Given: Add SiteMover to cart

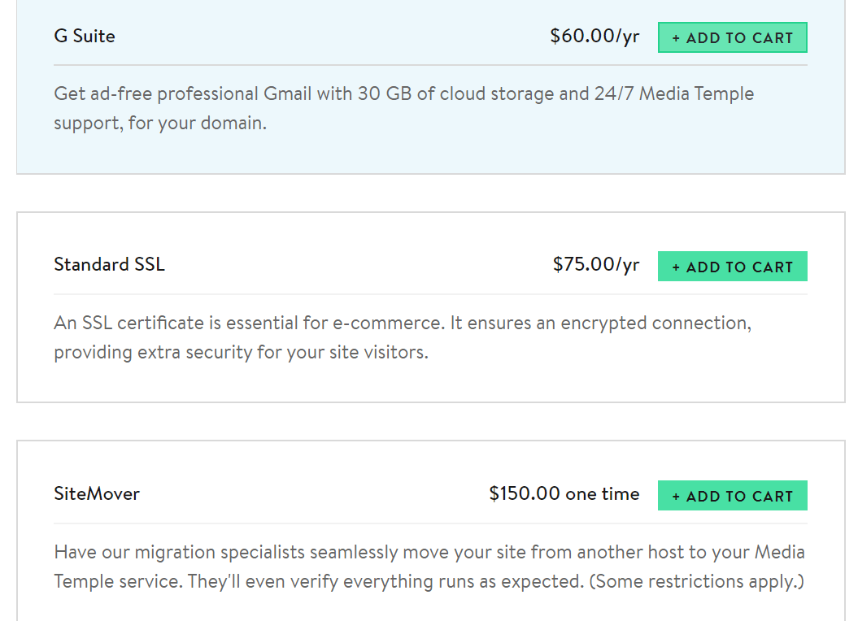Looking at the screenshot, I should (x=732, y=496).
